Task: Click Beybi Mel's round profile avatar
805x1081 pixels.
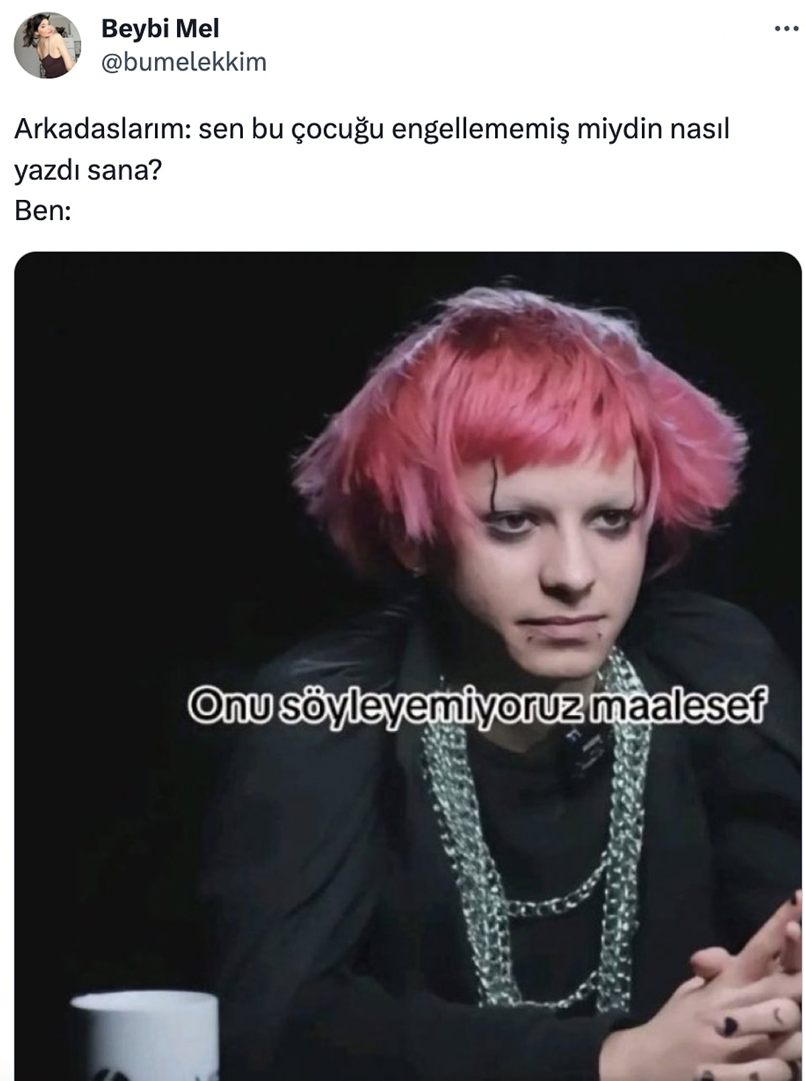Action: pyautogui.click(x=47, y=45)
